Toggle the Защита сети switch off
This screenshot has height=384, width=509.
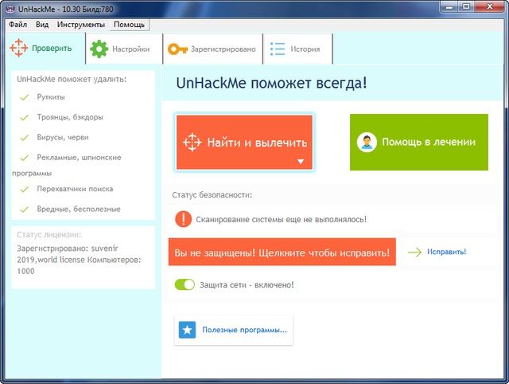(x=185, y=284)
